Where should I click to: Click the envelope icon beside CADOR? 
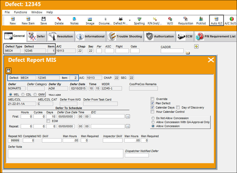click(188, 53)
